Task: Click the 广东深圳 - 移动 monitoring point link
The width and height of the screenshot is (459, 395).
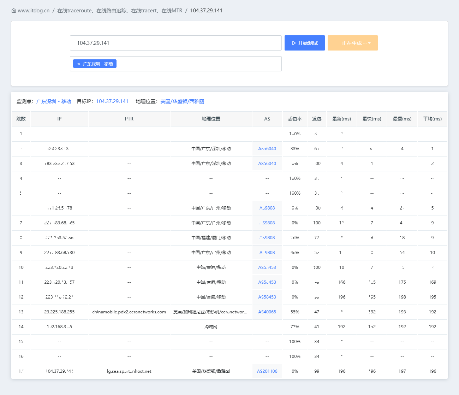Action: pos(54,101)
